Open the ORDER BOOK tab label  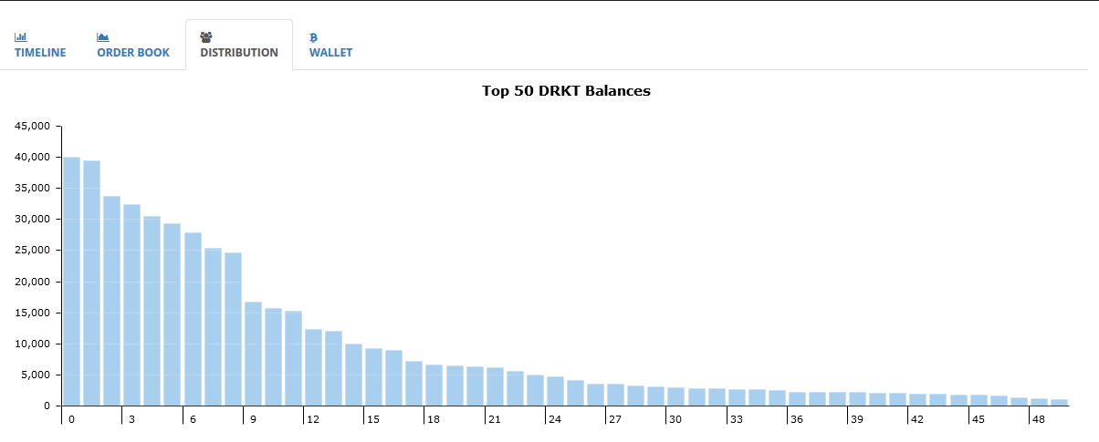click(x=133, y=53)
